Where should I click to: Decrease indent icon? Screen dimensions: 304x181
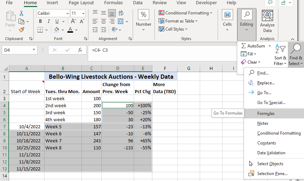(95, 30)
